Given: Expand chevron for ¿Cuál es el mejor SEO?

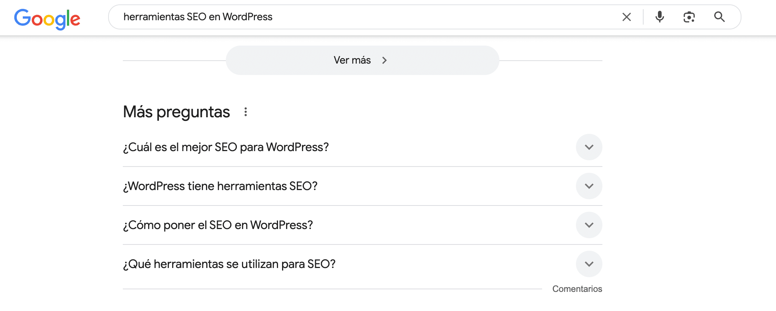Looking at the screenshot, I should (589, 147).
